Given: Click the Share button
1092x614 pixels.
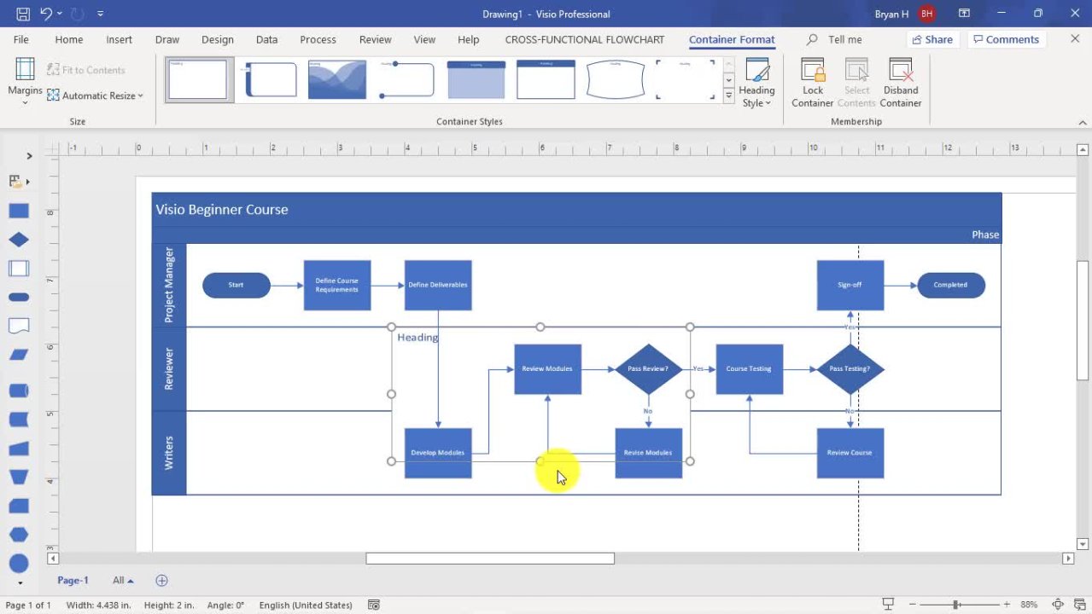Looking at the screenshot, I should 931,39.
